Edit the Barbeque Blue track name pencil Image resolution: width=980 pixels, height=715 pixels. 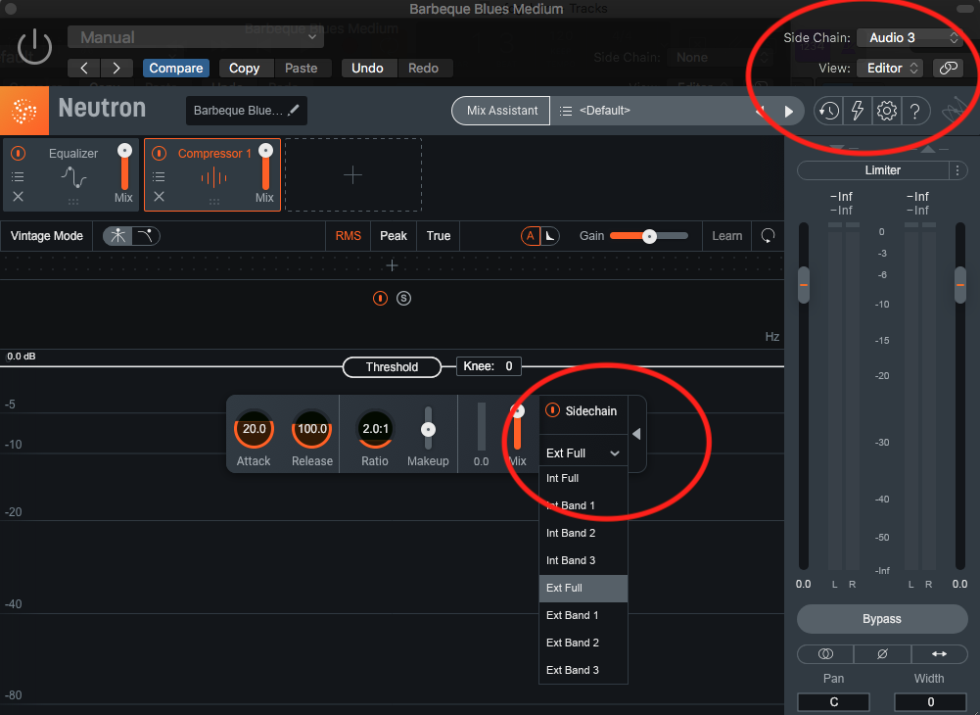point(294,110)
